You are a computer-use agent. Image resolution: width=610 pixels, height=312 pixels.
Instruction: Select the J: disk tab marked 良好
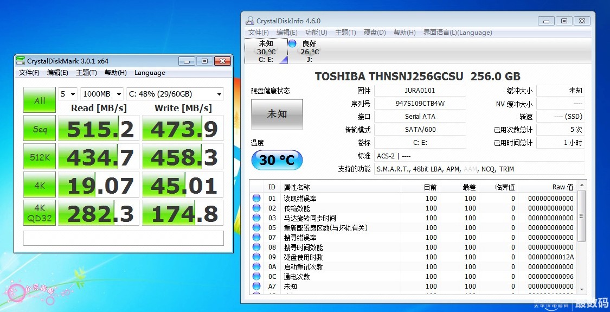pos(309,51)
